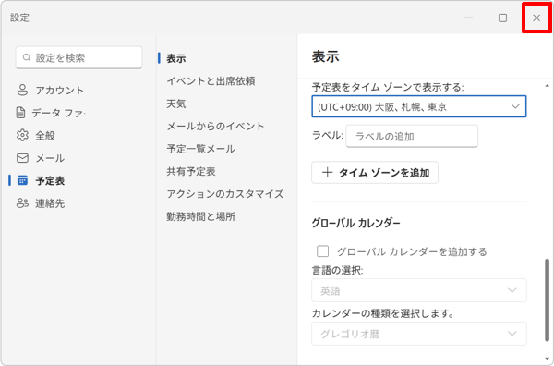Open the (UTC+09:00) time zone dropdown
Image resolution: width=554 pixels, height=366 pixels.
(x=419, y=106)
